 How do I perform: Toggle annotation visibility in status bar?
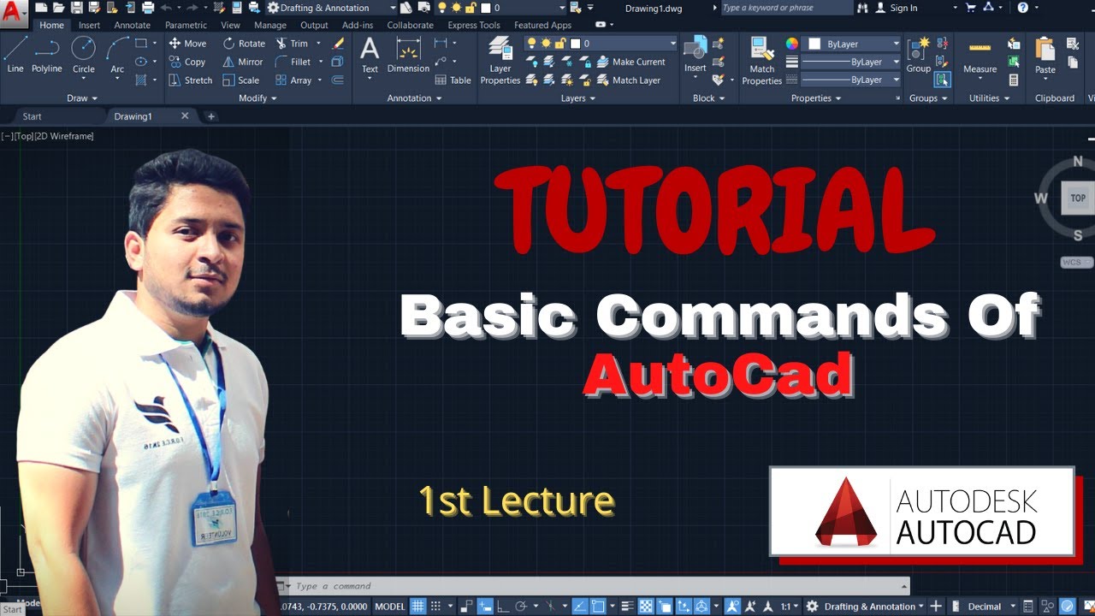pos(734,607)
